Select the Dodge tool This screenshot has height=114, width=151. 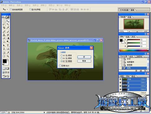click(x=8, y=42)
